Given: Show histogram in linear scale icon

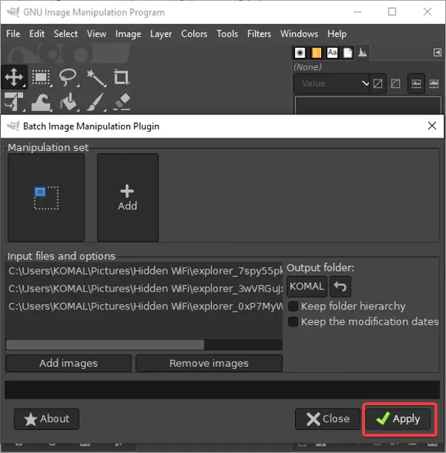Looking at the screenshot, I should click(x=416, y=84).
